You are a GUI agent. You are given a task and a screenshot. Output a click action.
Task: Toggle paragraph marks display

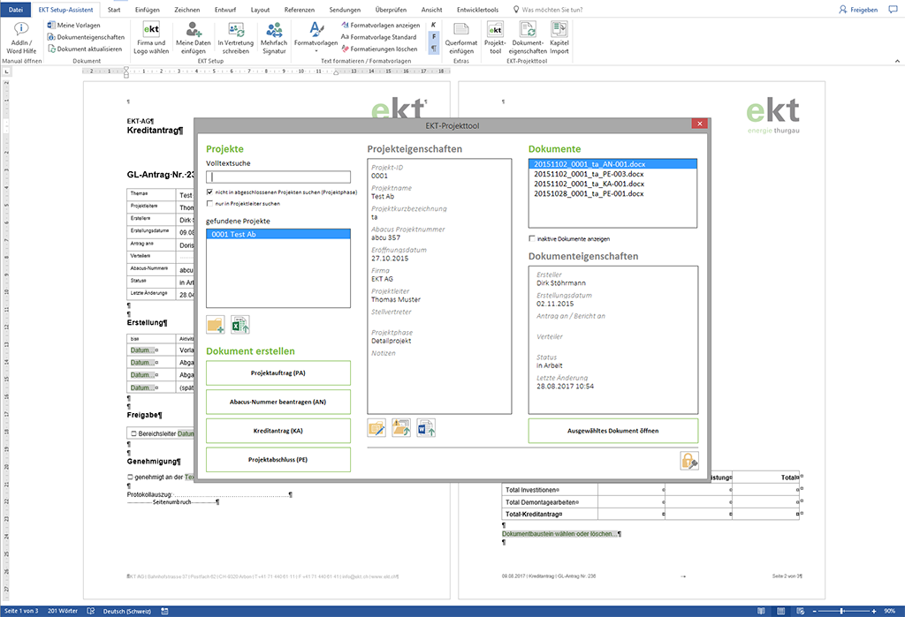point(433,49)
